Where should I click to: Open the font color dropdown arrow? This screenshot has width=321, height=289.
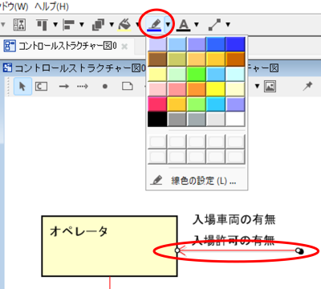[197, 25]
